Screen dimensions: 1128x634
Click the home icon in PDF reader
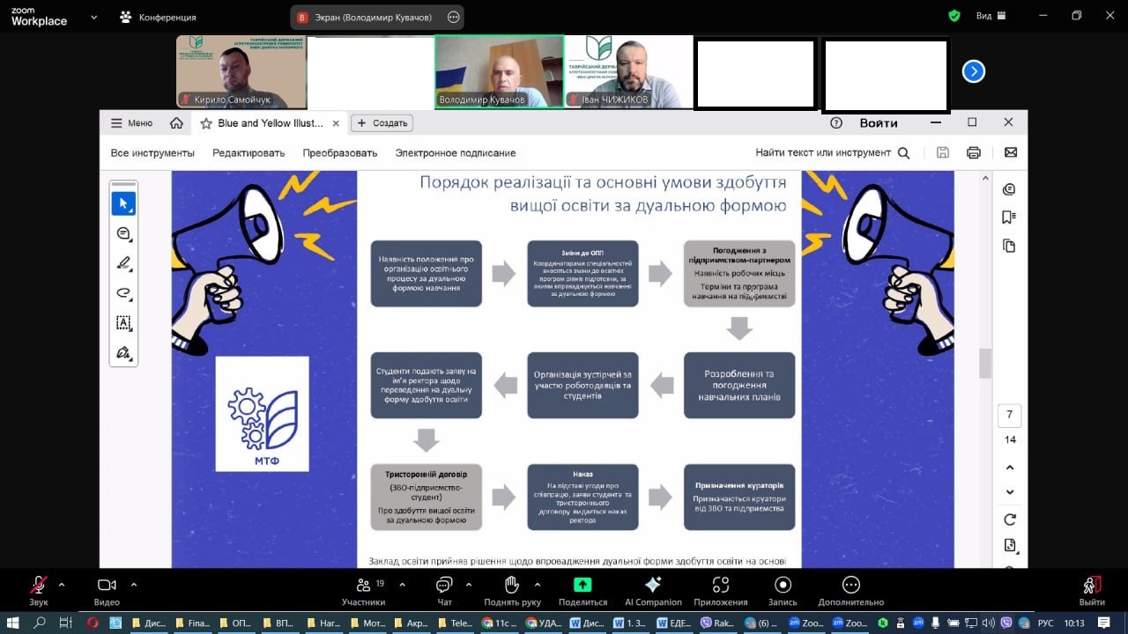176,123
